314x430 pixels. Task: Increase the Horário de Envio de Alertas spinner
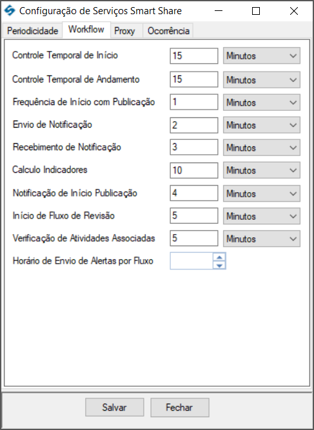point(219,257)
